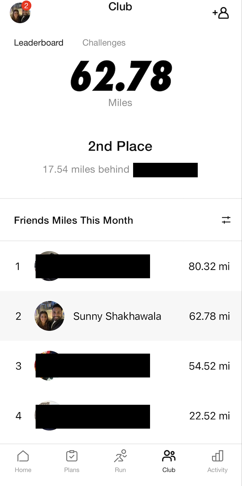The width and height of the screenshot is (242, 486).
Task: Tap the 17.54 miles behind text
Action: pos(86,169)
